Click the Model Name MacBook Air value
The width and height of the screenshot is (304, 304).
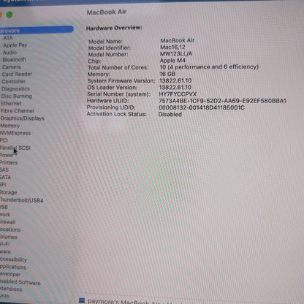[177, 40]
